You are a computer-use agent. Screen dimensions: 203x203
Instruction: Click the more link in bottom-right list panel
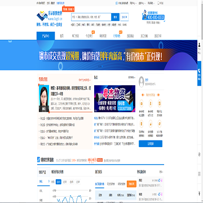161,172
